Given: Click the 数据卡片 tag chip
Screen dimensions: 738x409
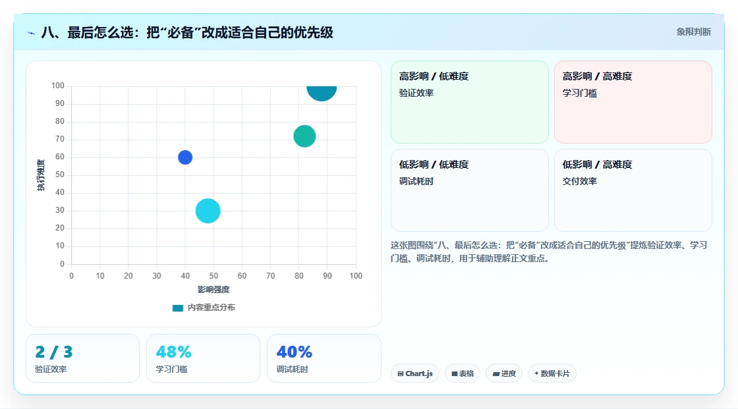Looking at the screenshot, I should click(552, 373).
